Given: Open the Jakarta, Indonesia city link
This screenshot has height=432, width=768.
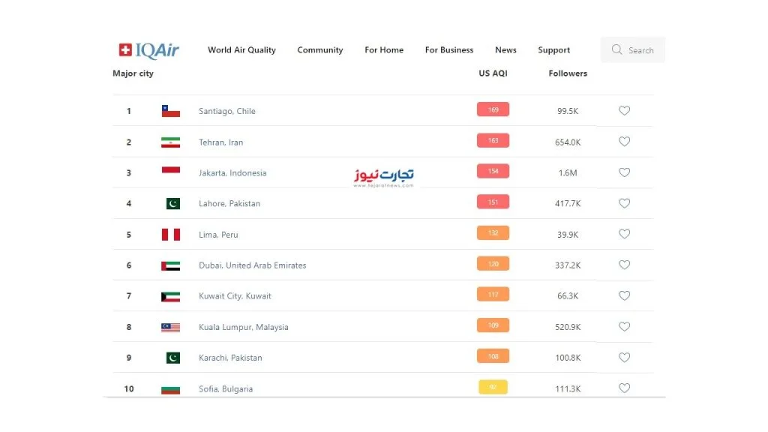Looking at the screenshot, I should point(232,173).
